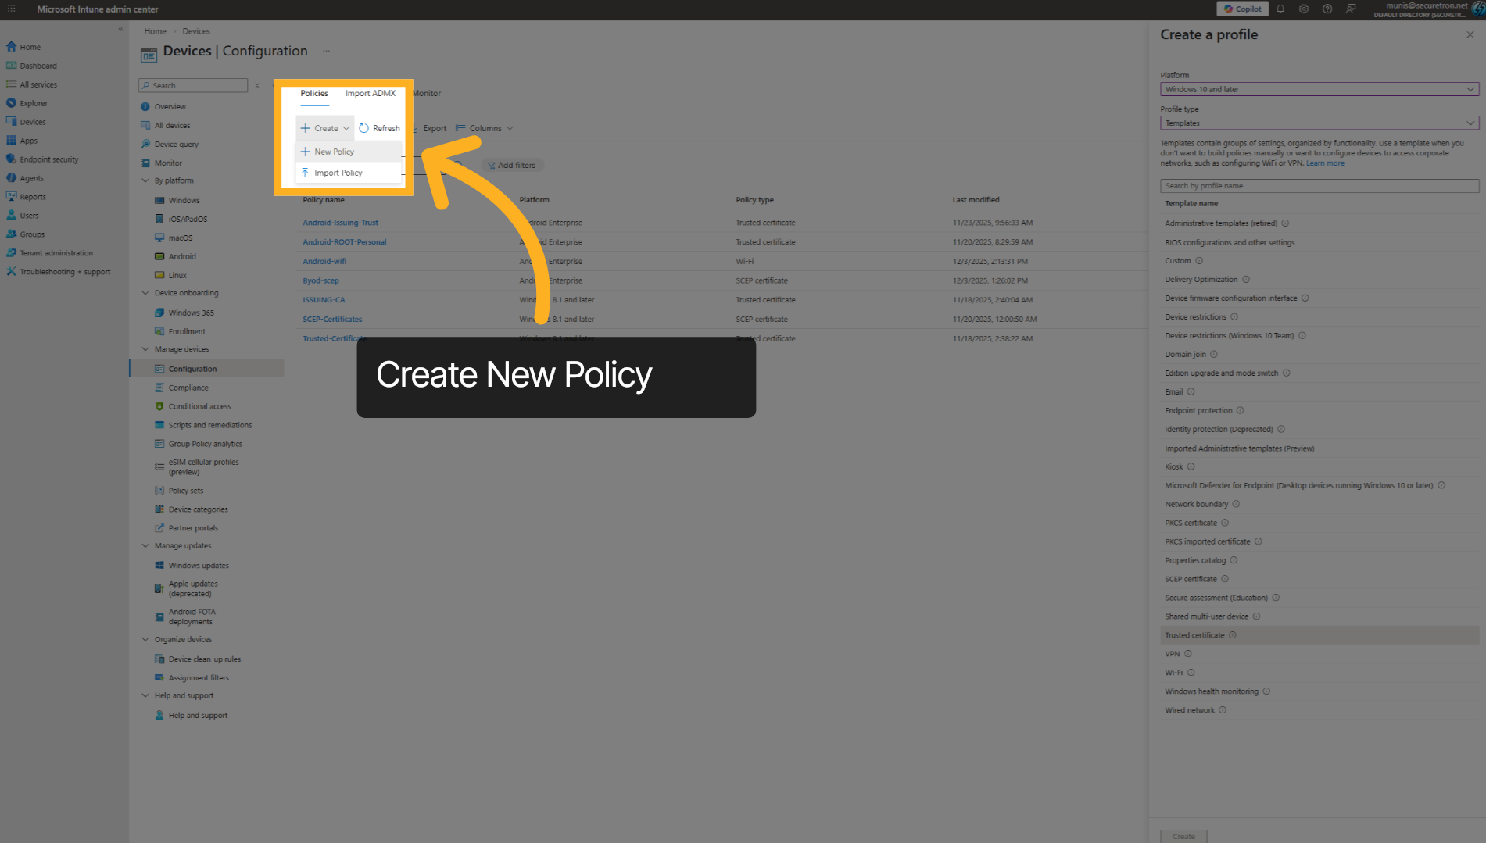This screenshot has width=1486, height=843.
Task: Open the help question mark menu
Action: [1327, 9]
